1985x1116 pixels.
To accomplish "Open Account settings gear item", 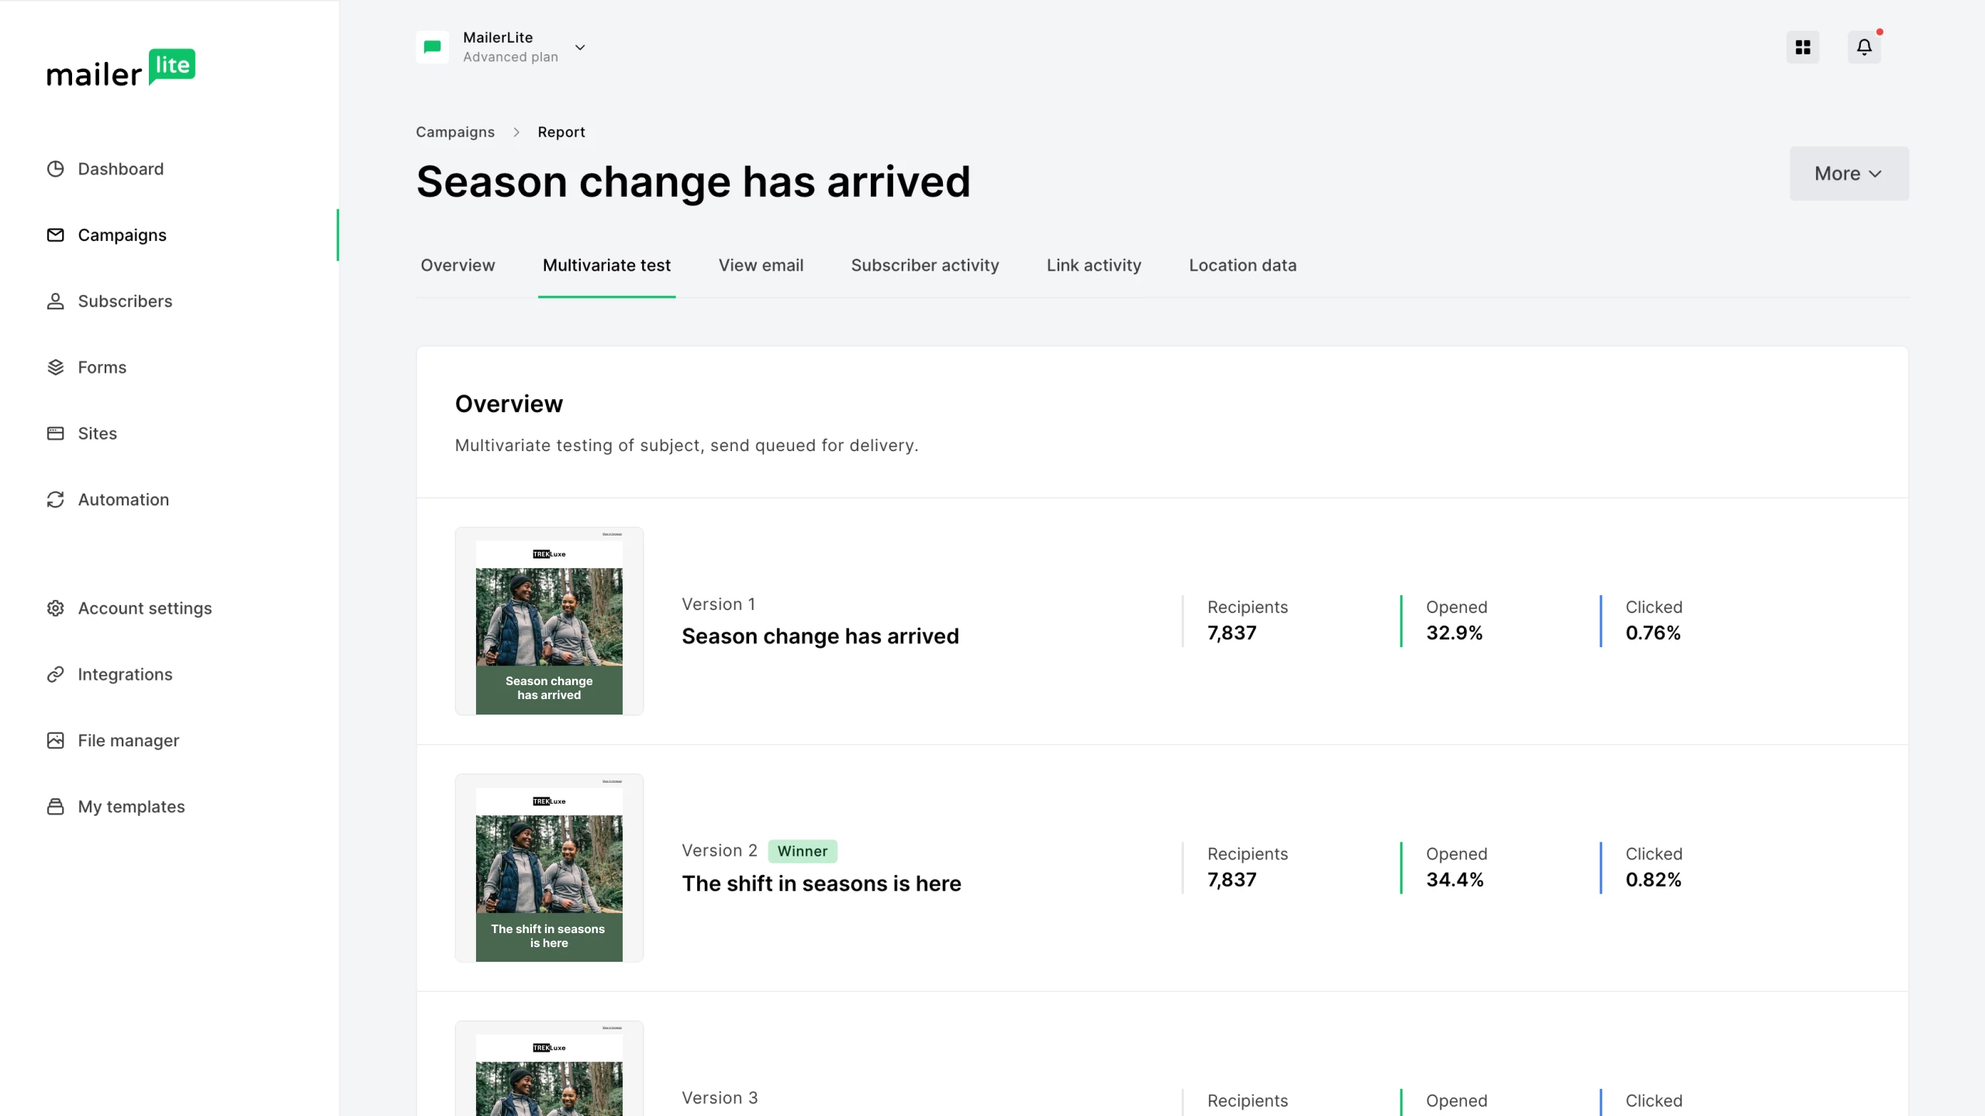I will 144,608.
